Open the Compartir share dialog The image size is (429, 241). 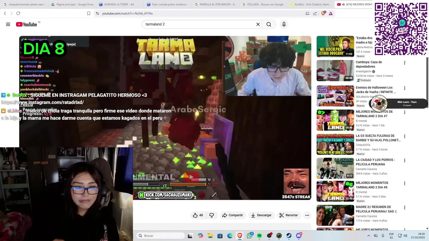(232, 215)
